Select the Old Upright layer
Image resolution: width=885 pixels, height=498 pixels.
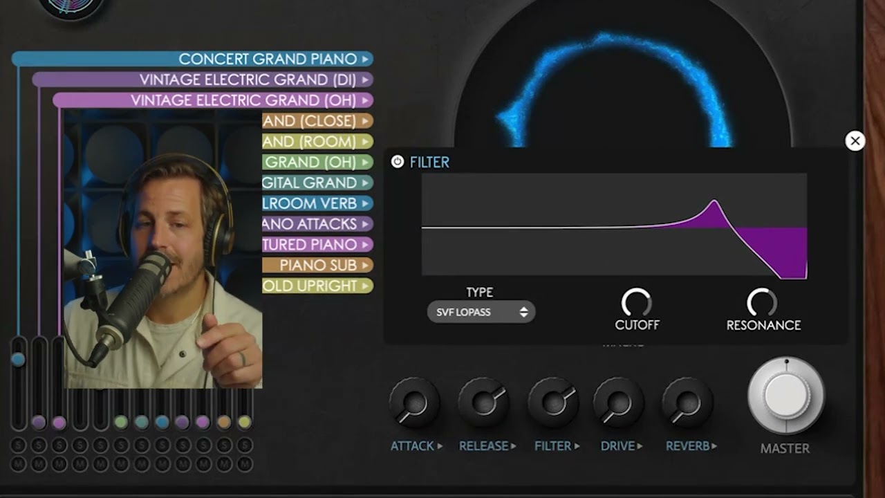318,286
